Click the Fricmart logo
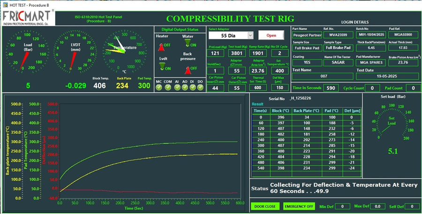 click(x=28, y=17)
